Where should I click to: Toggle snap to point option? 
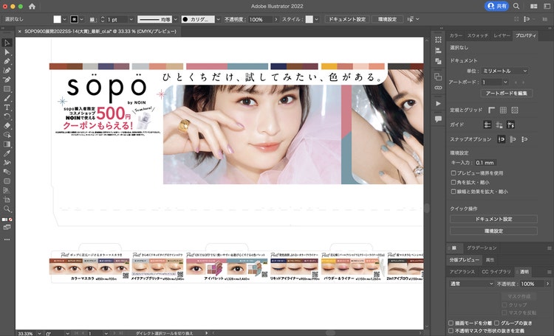[501, 139]
